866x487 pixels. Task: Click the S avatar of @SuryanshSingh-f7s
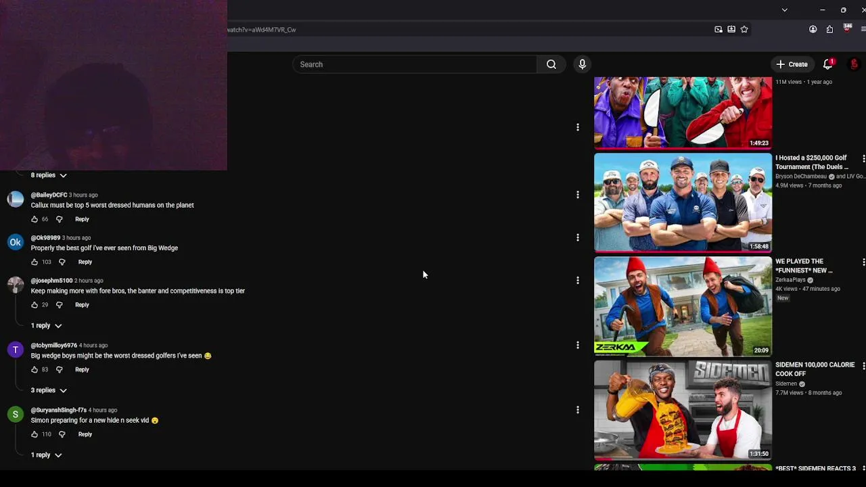pos(15,415)
